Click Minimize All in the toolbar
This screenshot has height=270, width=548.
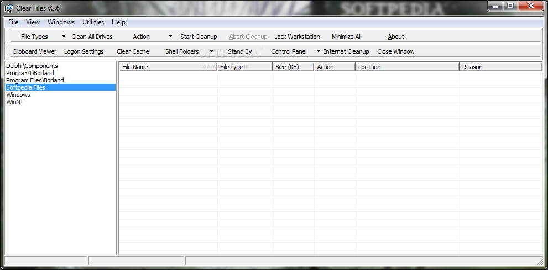coord(346,37)
